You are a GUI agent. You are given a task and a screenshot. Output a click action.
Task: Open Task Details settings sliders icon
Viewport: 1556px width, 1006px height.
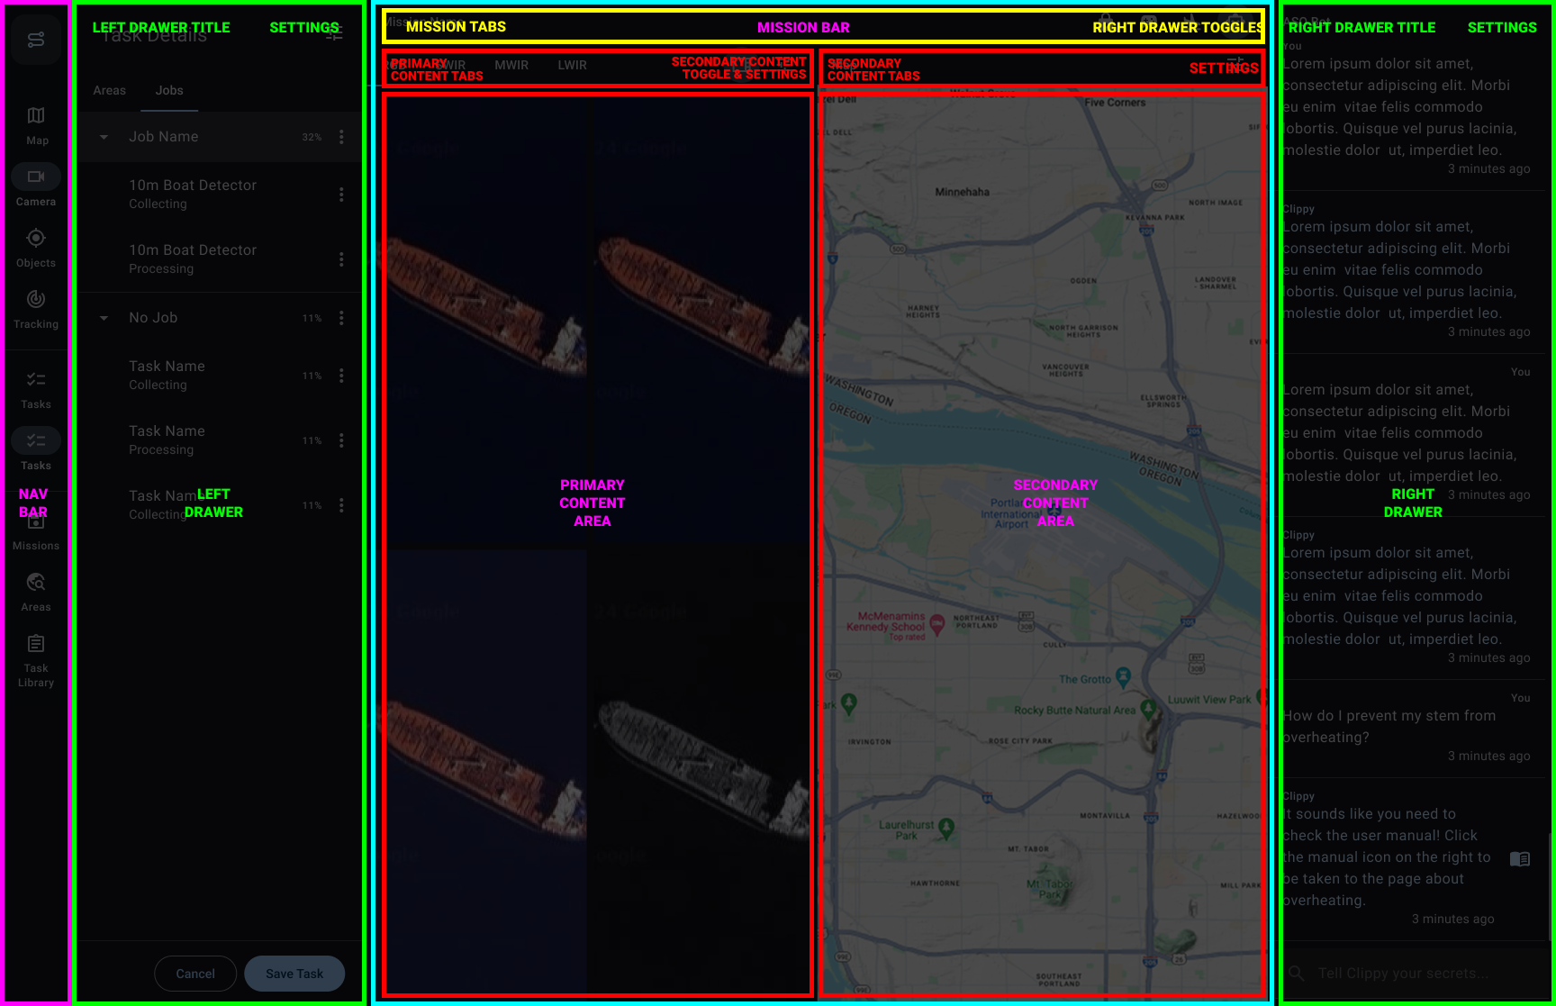coord(334,34)
